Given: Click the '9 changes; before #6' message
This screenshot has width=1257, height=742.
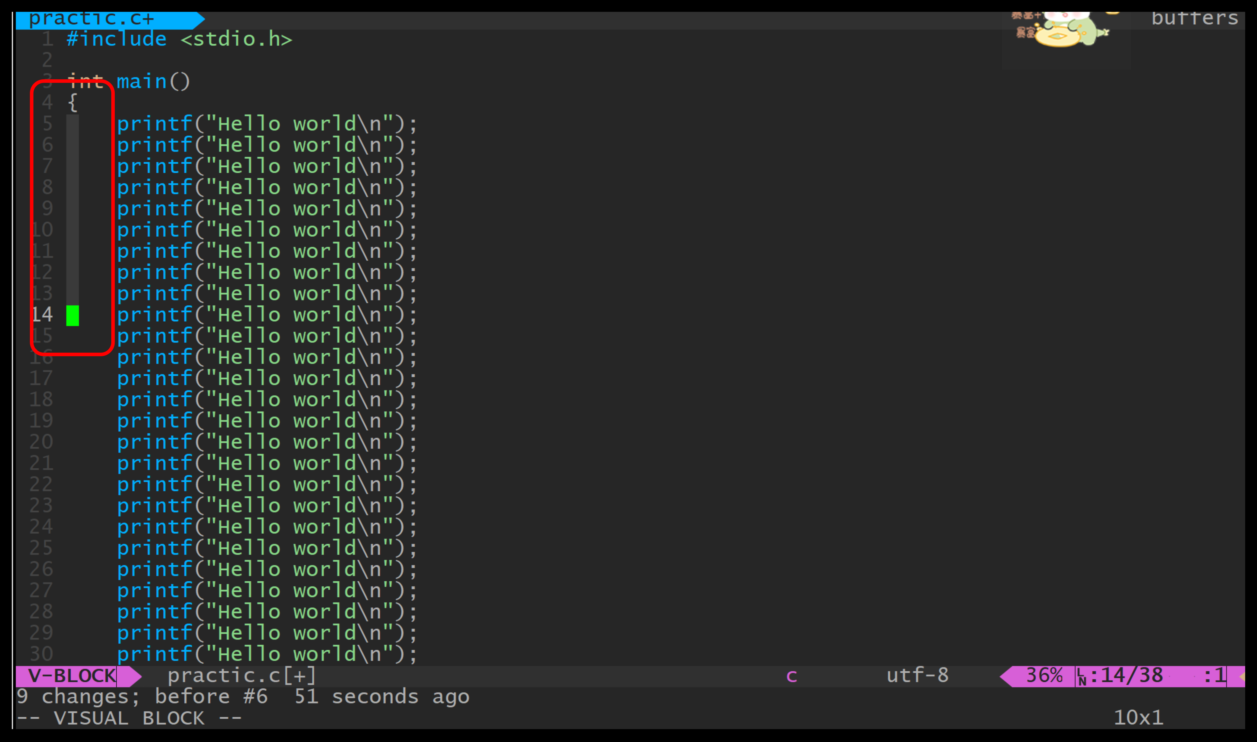Looking at the screenshot, I should tap(142, 697).
